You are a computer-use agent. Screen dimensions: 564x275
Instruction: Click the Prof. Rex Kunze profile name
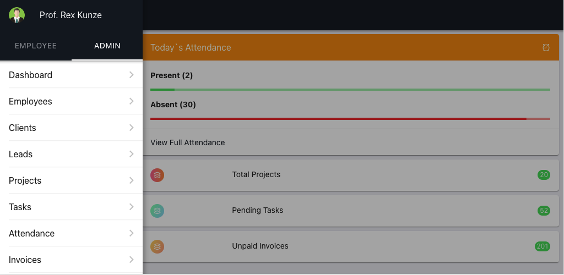click(70, 15)
